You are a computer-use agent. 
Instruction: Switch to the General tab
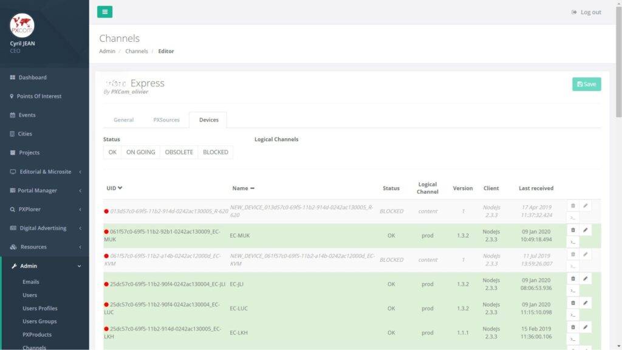coord(123,120)
